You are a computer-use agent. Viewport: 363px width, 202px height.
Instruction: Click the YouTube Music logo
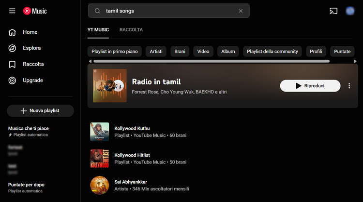[x=35, y=11]
